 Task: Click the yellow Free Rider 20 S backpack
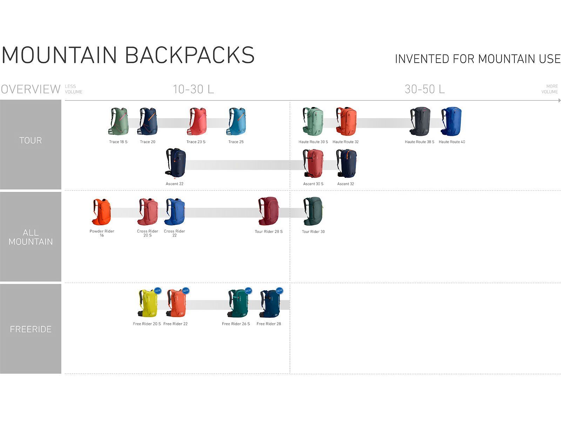[147, 303]
